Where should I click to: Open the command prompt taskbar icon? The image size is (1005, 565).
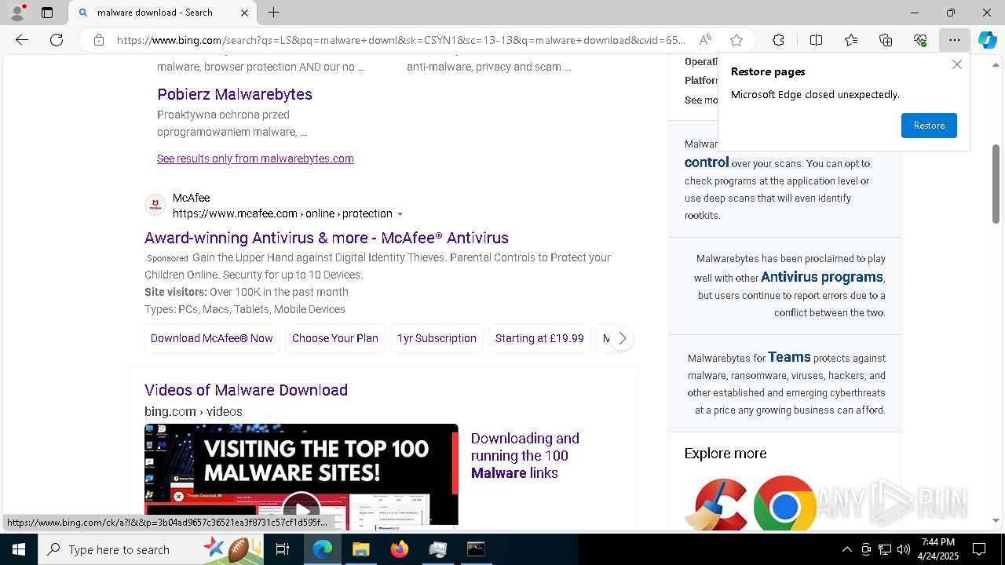(476, 549)
